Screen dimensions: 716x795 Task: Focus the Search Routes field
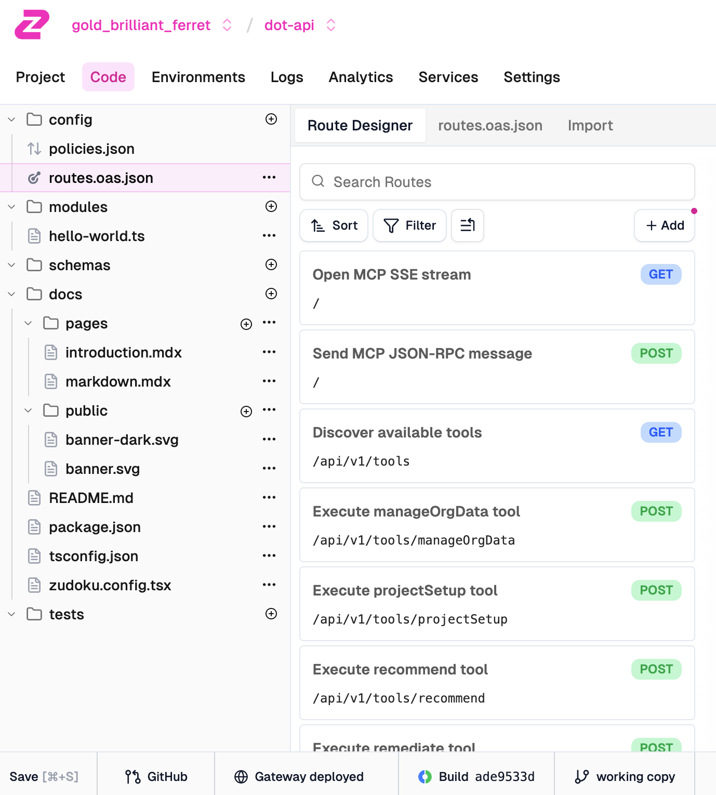coord(497,182)
